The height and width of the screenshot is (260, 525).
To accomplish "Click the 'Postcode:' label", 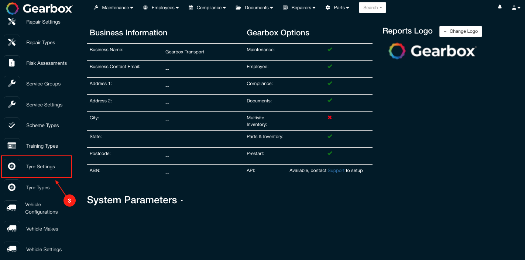I will [x=100, y=154].
